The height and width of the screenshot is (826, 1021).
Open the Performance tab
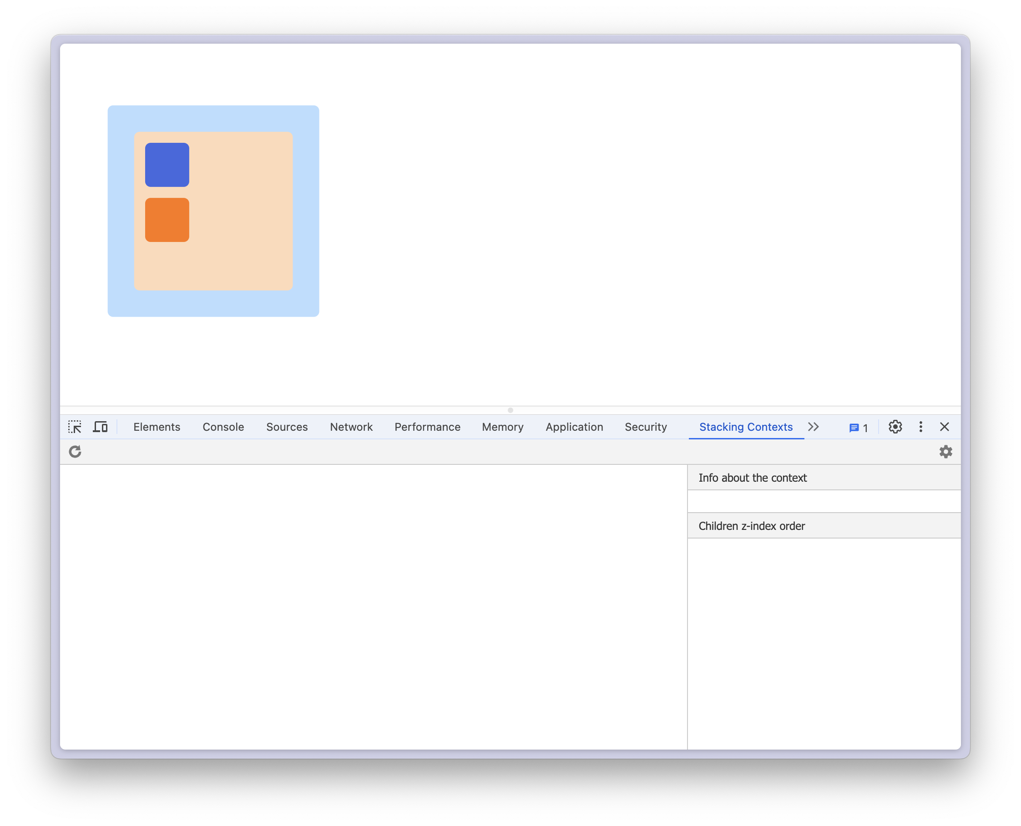[x=427, y=427]
